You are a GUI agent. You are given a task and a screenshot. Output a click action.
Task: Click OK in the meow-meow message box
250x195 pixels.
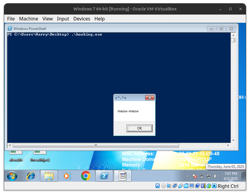click(140, 128)
